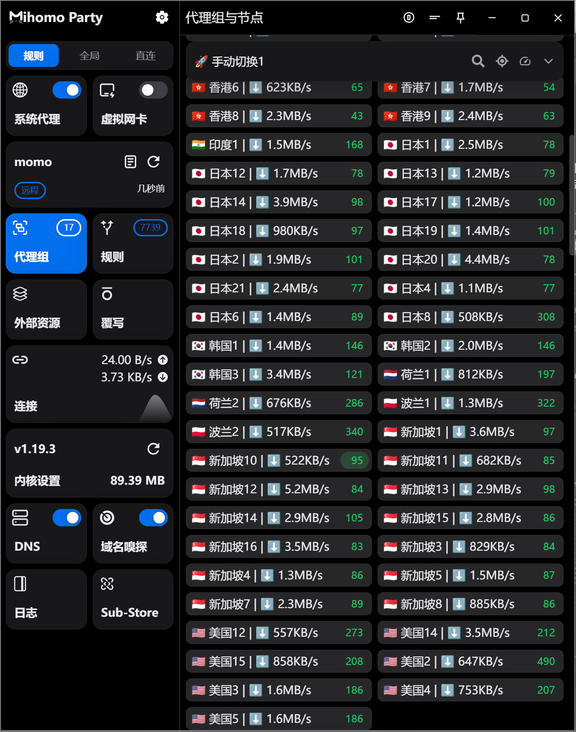576x732 pixels.
Task: Toggle the 系统代理 system proxy switch
Action: 66,90
